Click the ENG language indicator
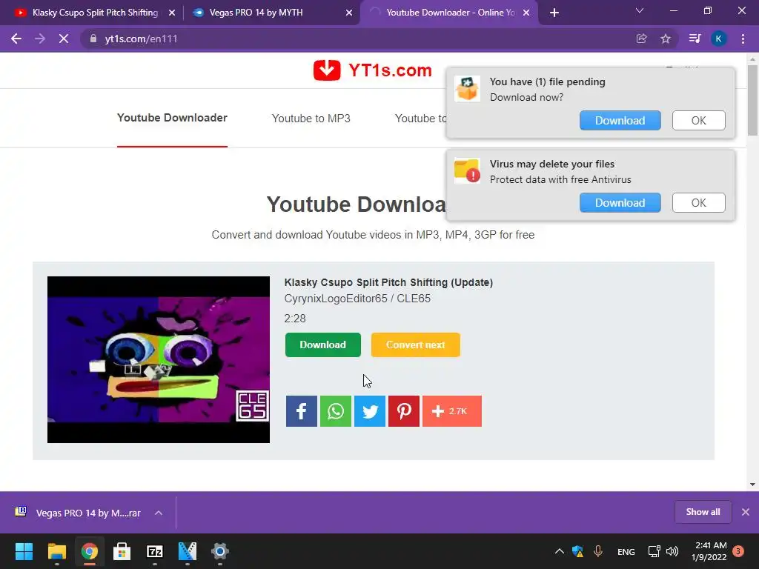 click(626, 551)
